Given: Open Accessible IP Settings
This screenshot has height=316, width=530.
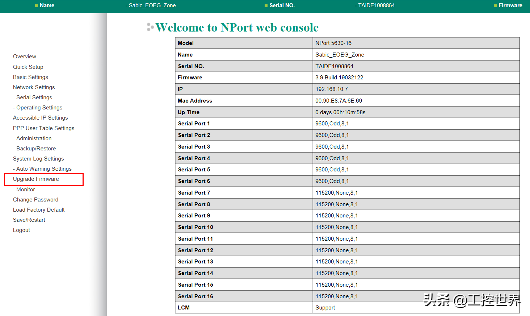Looking at the screenshot, I should point(40,118).
